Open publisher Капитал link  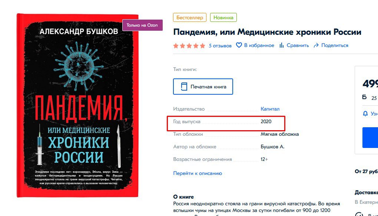point(270,109)
